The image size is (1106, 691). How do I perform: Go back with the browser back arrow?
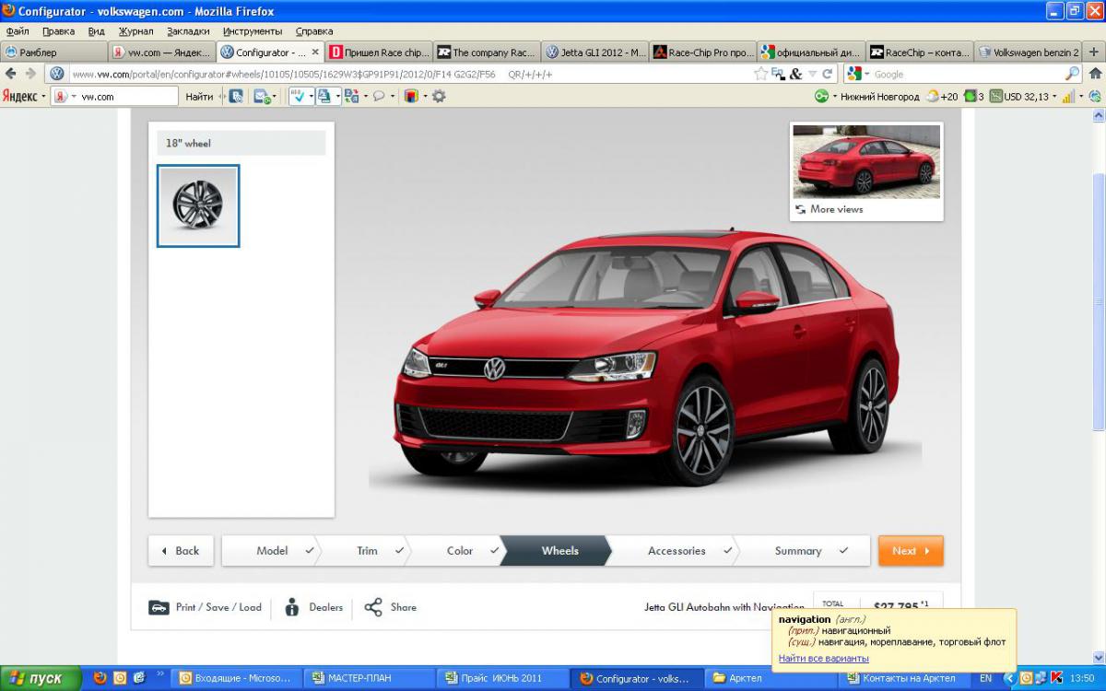click(11, 74)
